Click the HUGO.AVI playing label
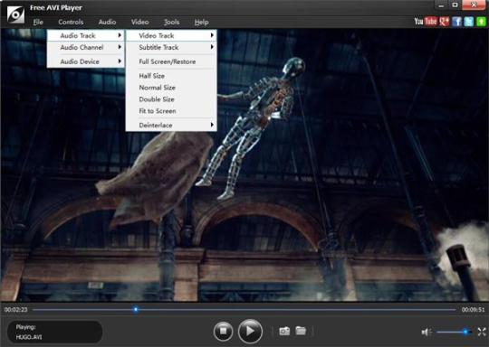This screenshot has height=347, width=489. [x=29, y=337]
